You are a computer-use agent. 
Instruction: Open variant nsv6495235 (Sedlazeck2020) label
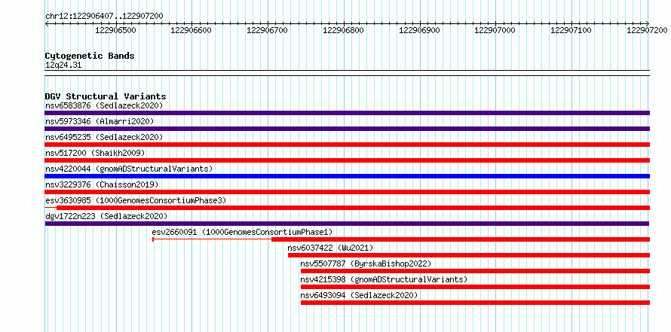(104, 137)
